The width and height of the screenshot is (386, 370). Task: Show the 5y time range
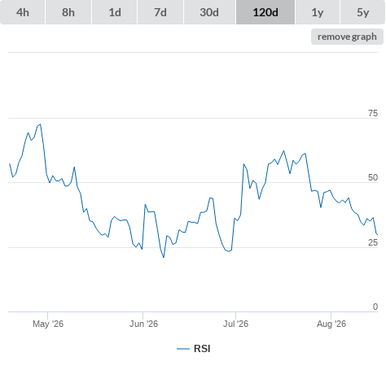point(362,12)
